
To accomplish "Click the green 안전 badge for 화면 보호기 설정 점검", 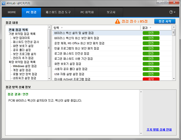I will (151, 64).
